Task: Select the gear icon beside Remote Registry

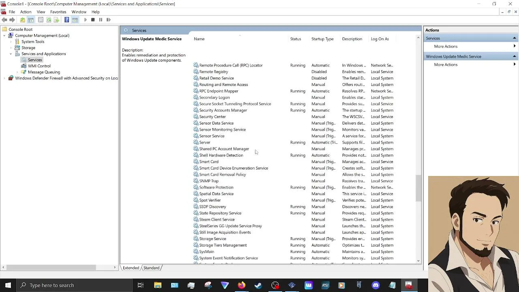Action: [x=196, y=71]
